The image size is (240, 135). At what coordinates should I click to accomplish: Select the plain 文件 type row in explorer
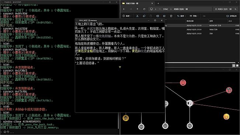point(202,34)
